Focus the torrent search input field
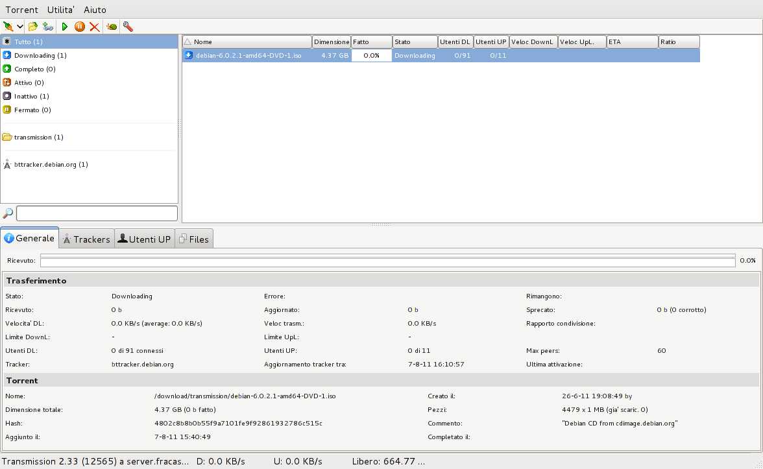The height and width of the screenshot is (469, 763). coord(97,213)
